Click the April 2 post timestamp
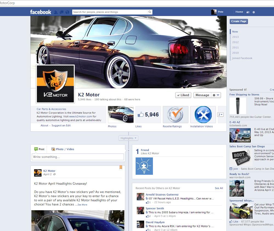Image resolution: width=274 pixels, height=231 pixels. [x=47, y=174]
